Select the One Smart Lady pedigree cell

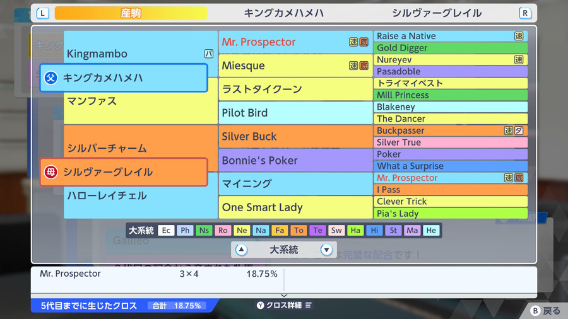[295, 207]
